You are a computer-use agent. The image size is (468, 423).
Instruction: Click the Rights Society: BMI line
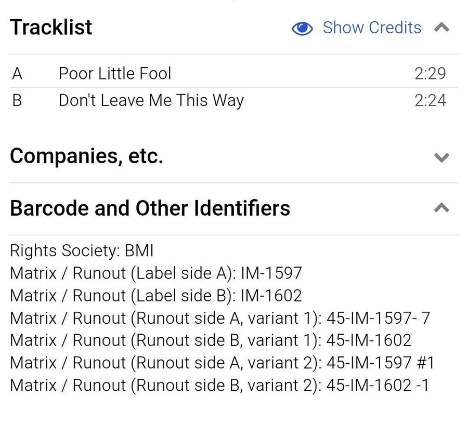click(82, 251)
